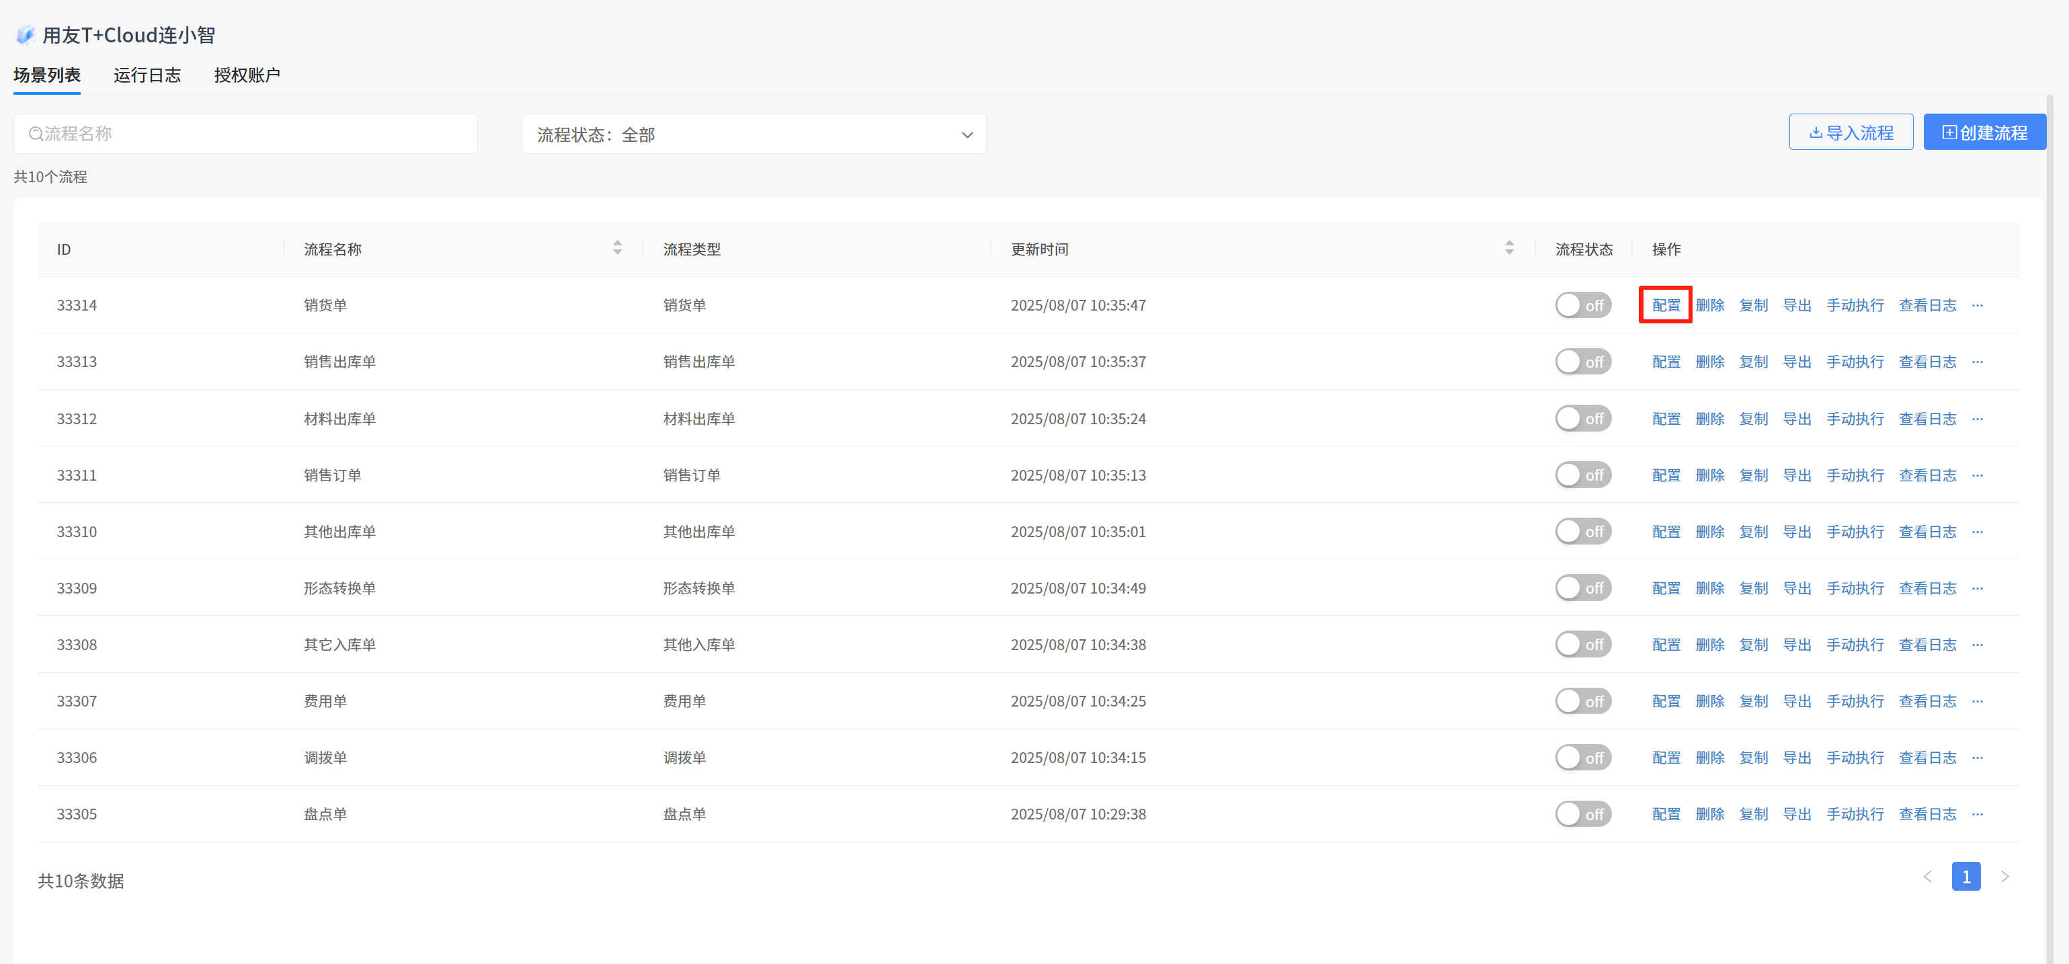Click 导入流程 button
Screen dimensions: 2069x964
click(x=1851, y=132)
